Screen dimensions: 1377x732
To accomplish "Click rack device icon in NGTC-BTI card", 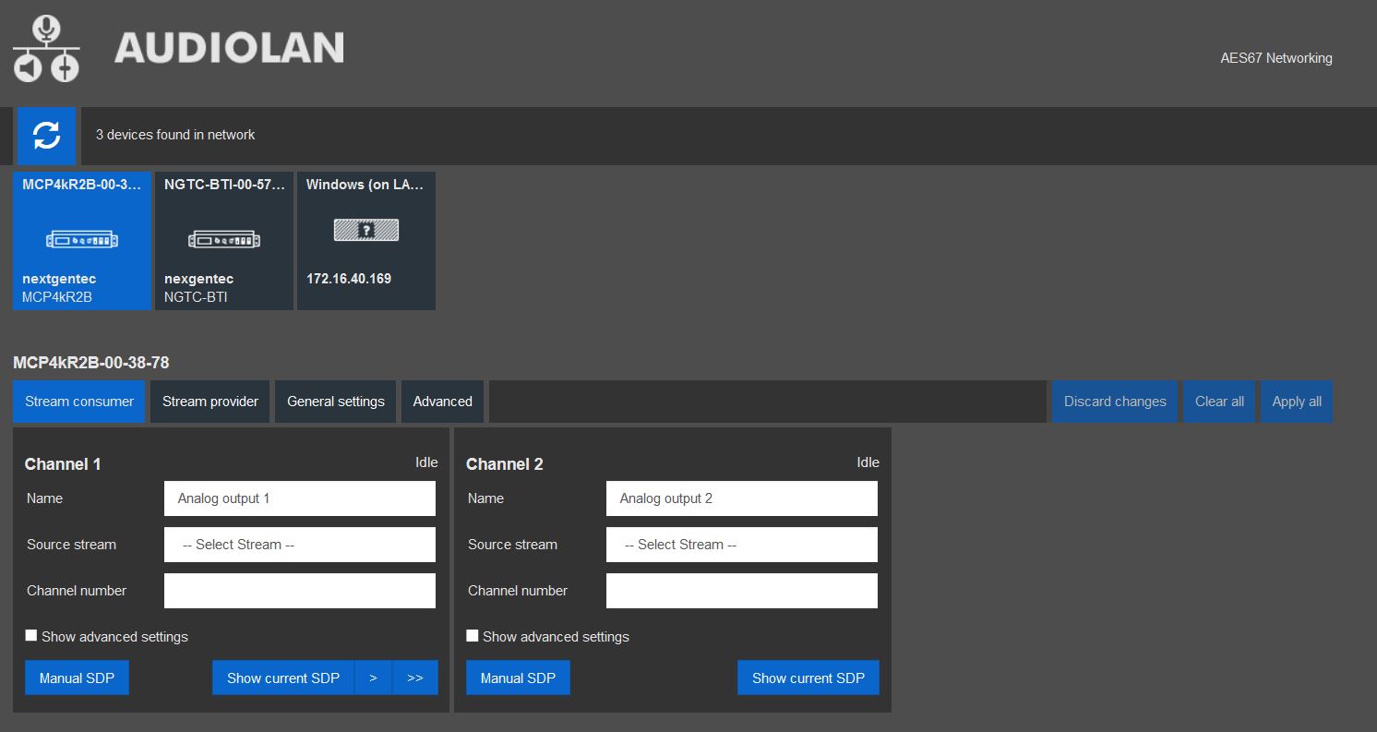I will point(224,240).
